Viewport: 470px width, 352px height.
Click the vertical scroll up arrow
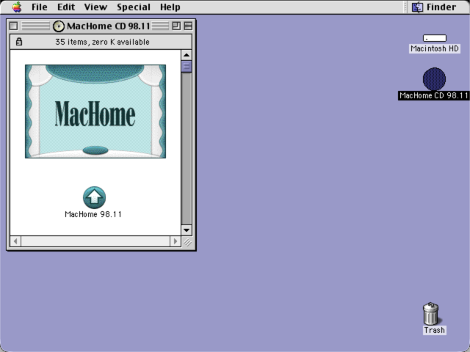click(187, 55)
